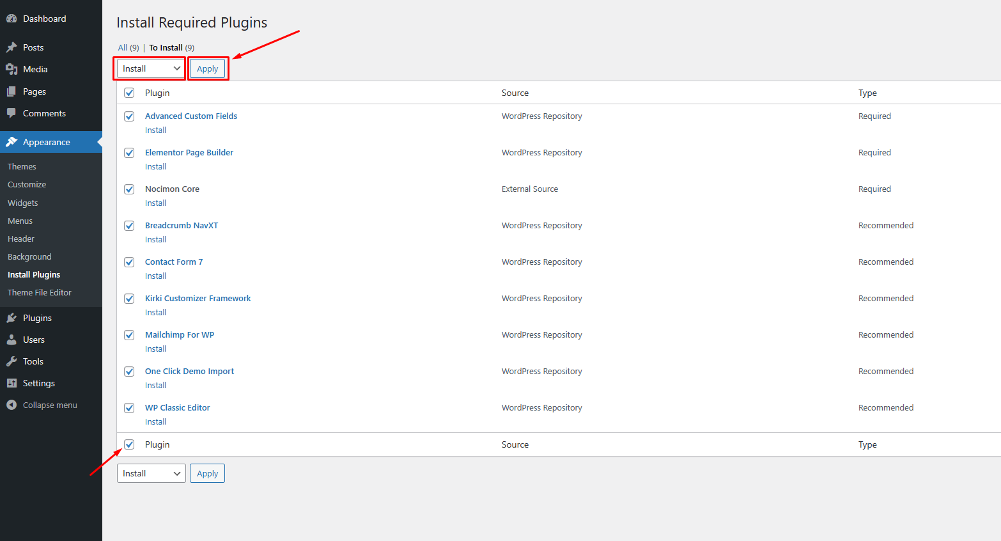Click the Tools wrench icon
This screenshot has height=541, width=1001.
pos(12,361)
